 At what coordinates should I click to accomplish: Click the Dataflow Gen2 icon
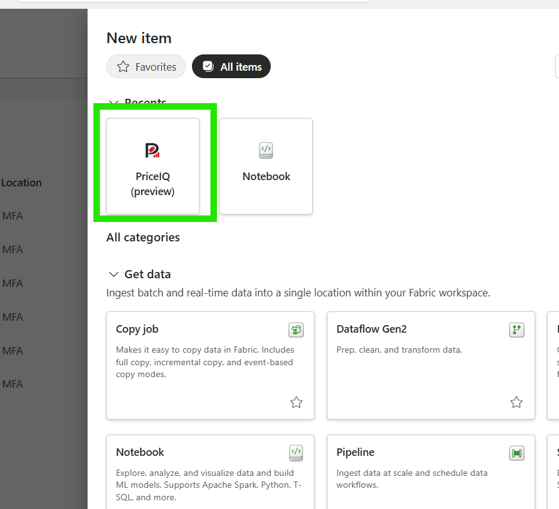pyautogui.click(x=516, y=330)
